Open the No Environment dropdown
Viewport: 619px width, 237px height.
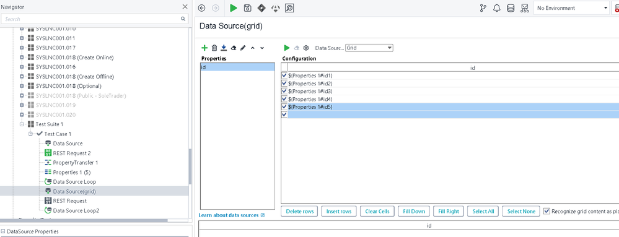[x=572, y=8]
